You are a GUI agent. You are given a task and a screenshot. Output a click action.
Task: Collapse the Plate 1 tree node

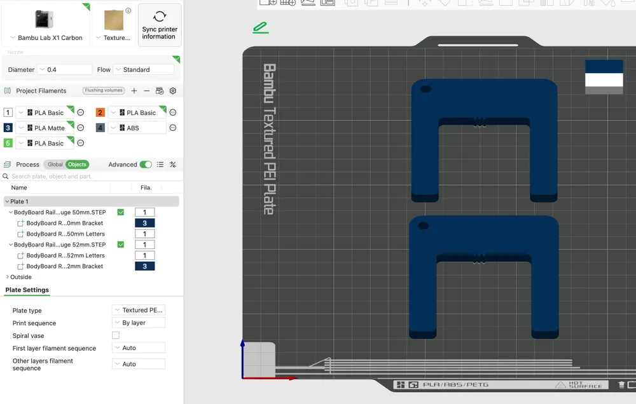coord(7,201)
